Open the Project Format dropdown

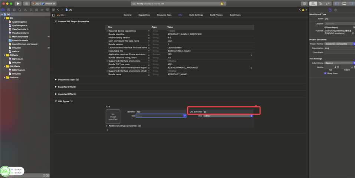[339, 44]
